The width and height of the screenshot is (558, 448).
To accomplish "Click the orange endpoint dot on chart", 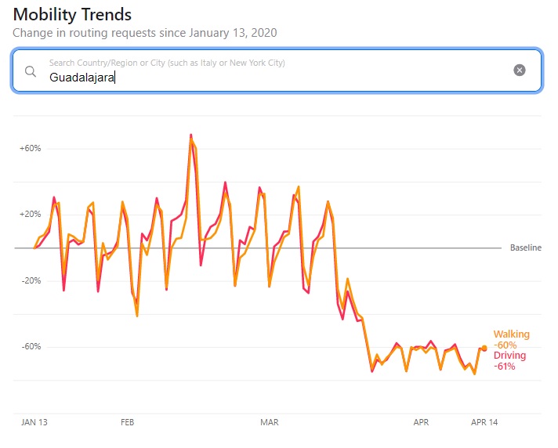I will 484,348.
